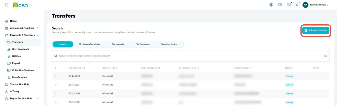Click Initiated status in 27-Jul-2026 row

pos(290,76)
